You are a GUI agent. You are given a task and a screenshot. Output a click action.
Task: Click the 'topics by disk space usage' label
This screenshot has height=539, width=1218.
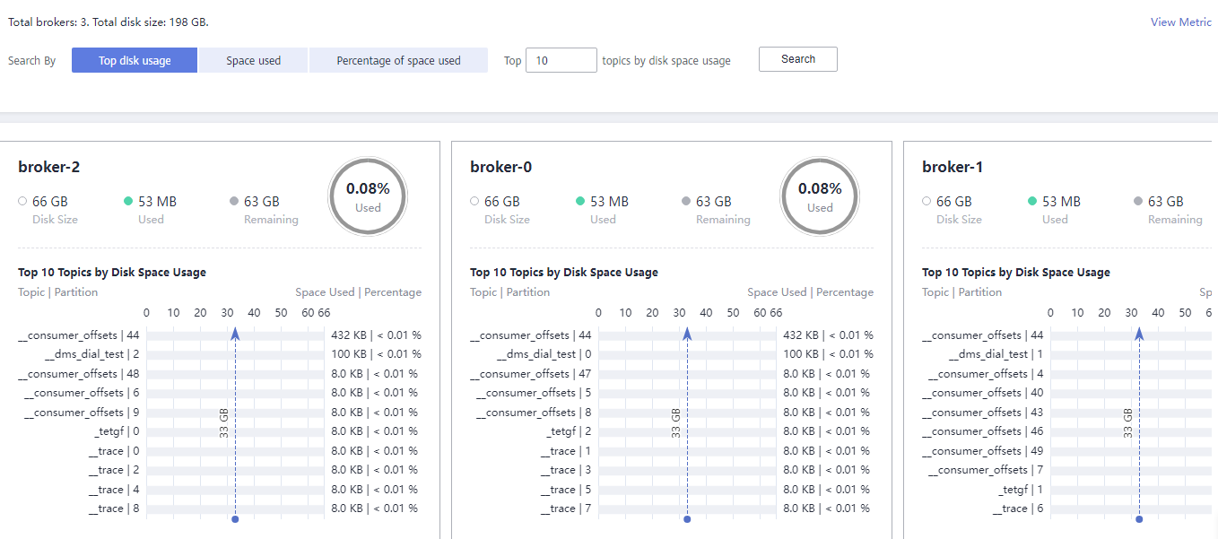click(666, 61)
